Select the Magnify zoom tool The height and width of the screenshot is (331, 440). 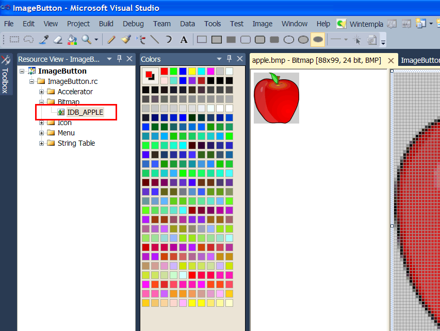(x=87, y=40)
